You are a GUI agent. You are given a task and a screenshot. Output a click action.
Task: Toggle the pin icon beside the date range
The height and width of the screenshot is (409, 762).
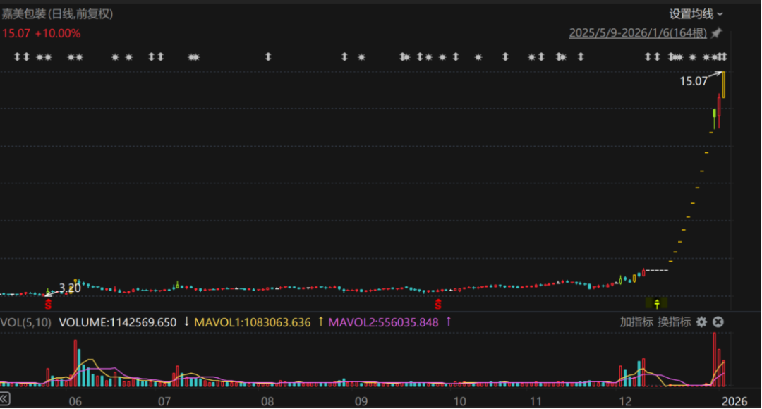click(717, 33)
